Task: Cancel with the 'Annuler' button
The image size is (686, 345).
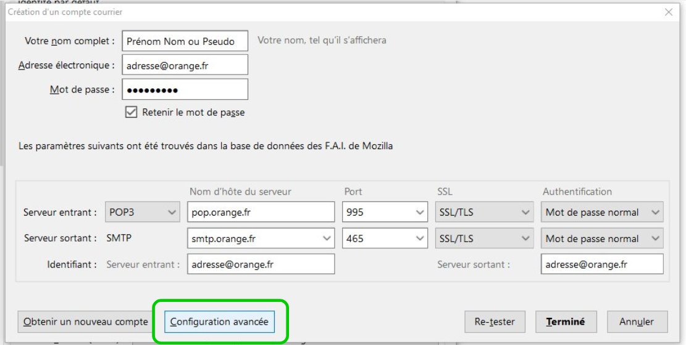Action: [x=636, y=322]
